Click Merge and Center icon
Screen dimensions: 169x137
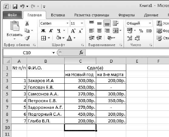116,31
